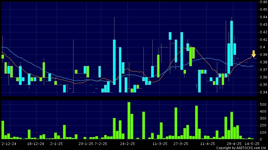Click the 0.42 price axis label
This screenshot has height=150, width=268.
point(264,32)
